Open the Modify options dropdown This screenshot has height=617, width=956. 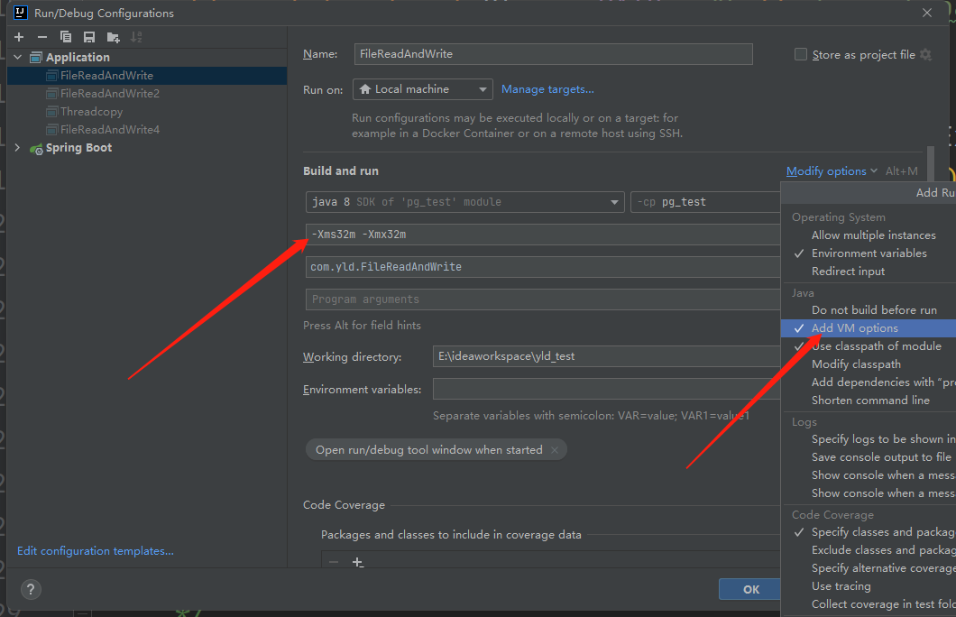[x=832, y=171]
